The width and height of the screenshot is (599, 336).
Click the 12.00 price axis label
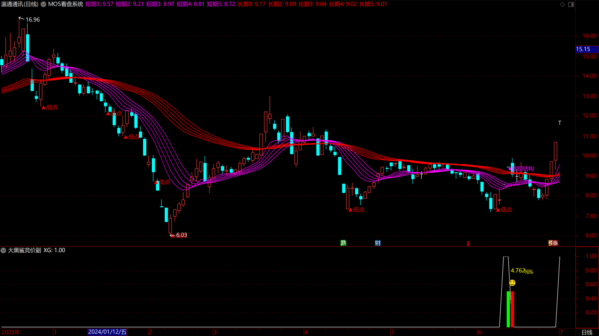tap(589, 116)
